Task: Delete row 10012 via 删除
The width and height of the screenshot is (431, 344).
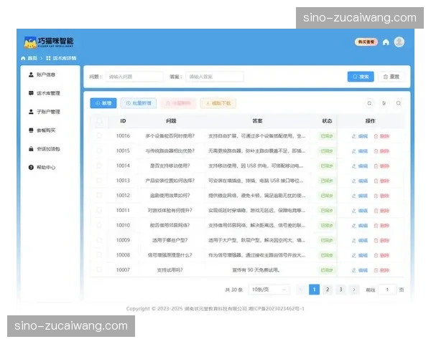Action: point(382,196)
